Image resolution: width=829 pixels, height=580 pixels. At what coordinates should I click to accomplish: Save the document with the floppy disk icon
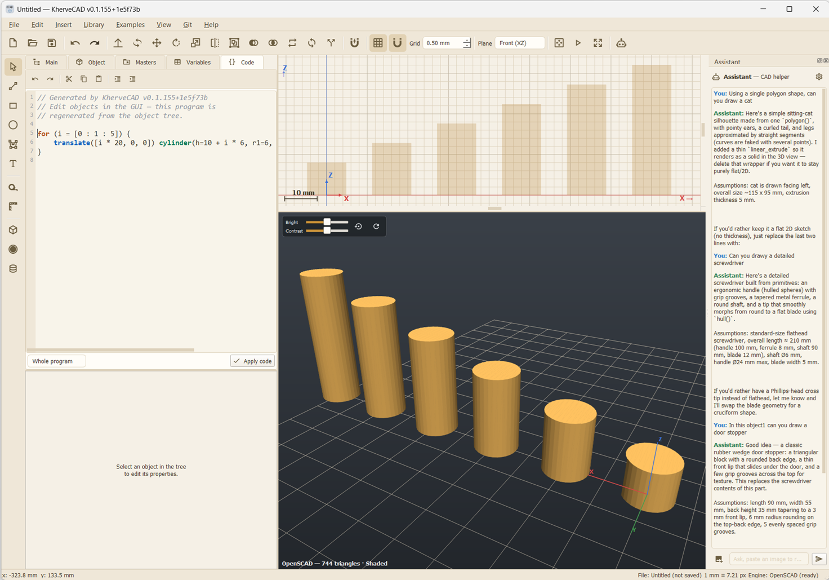[x=52, y=43]
